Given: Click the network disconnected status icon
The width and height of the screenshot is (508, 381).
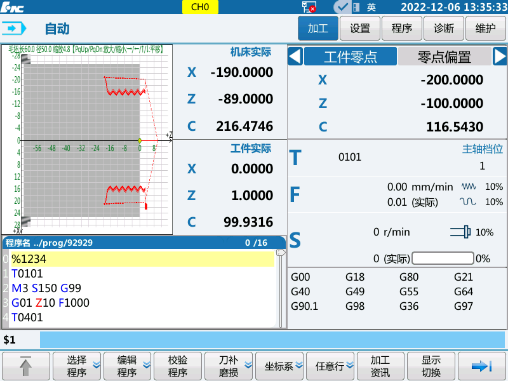Looking at the screenshot, I should click(x=309, y=7).
